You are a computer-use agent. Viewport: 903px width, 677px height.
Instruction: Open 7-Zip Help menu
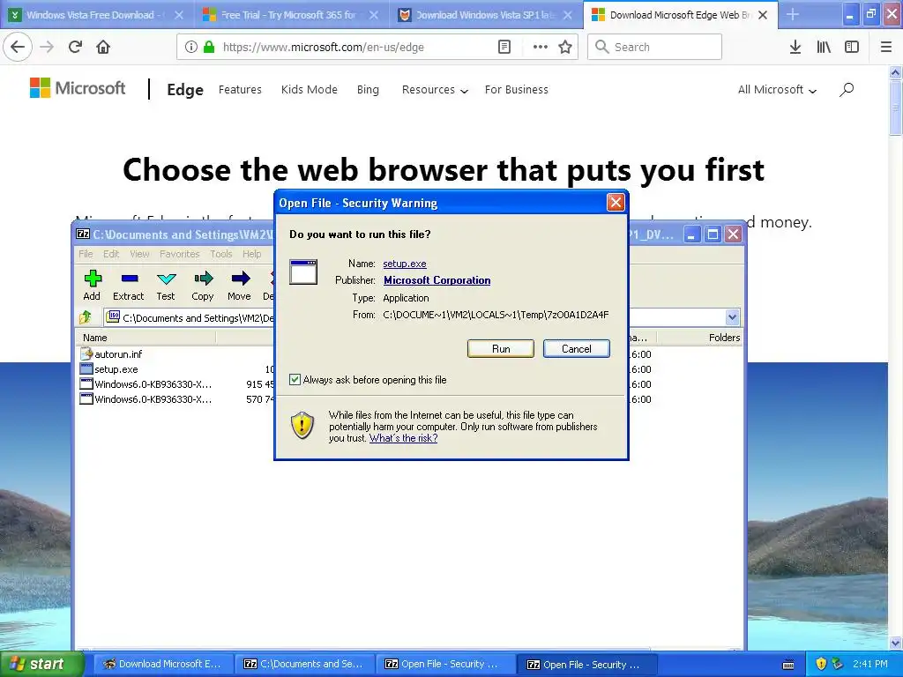(251, 254)
